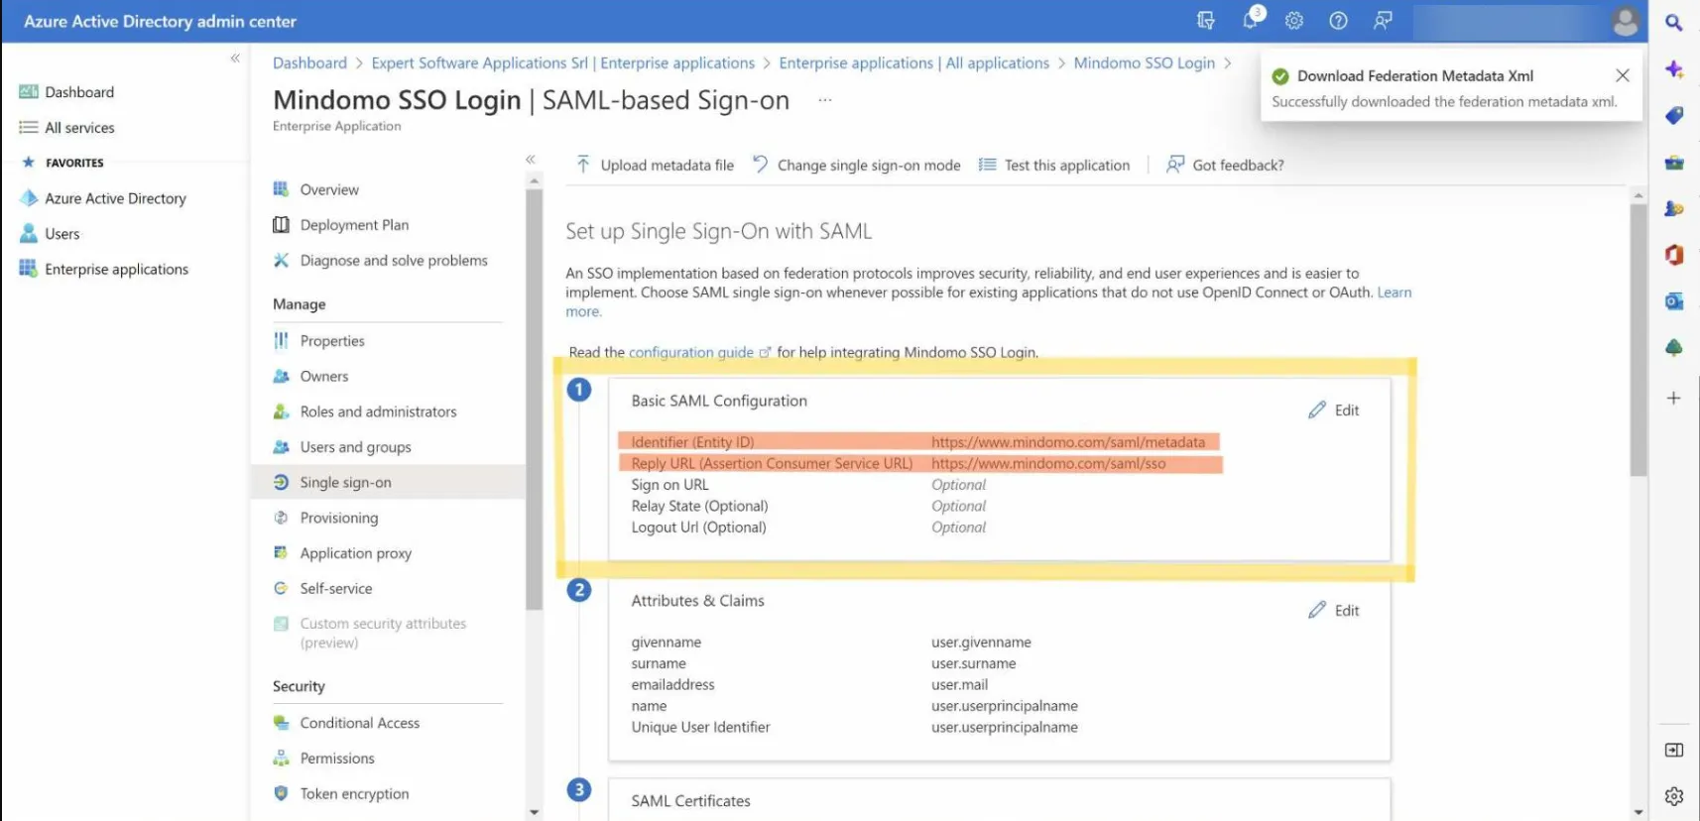Open the feedback icon in top header

click(1383, 21)
